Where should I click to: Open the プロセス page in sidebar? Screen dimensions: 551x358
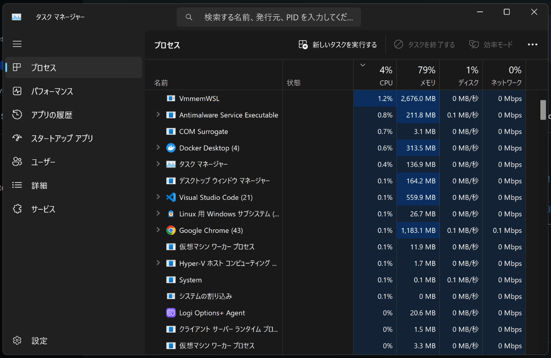74,68
